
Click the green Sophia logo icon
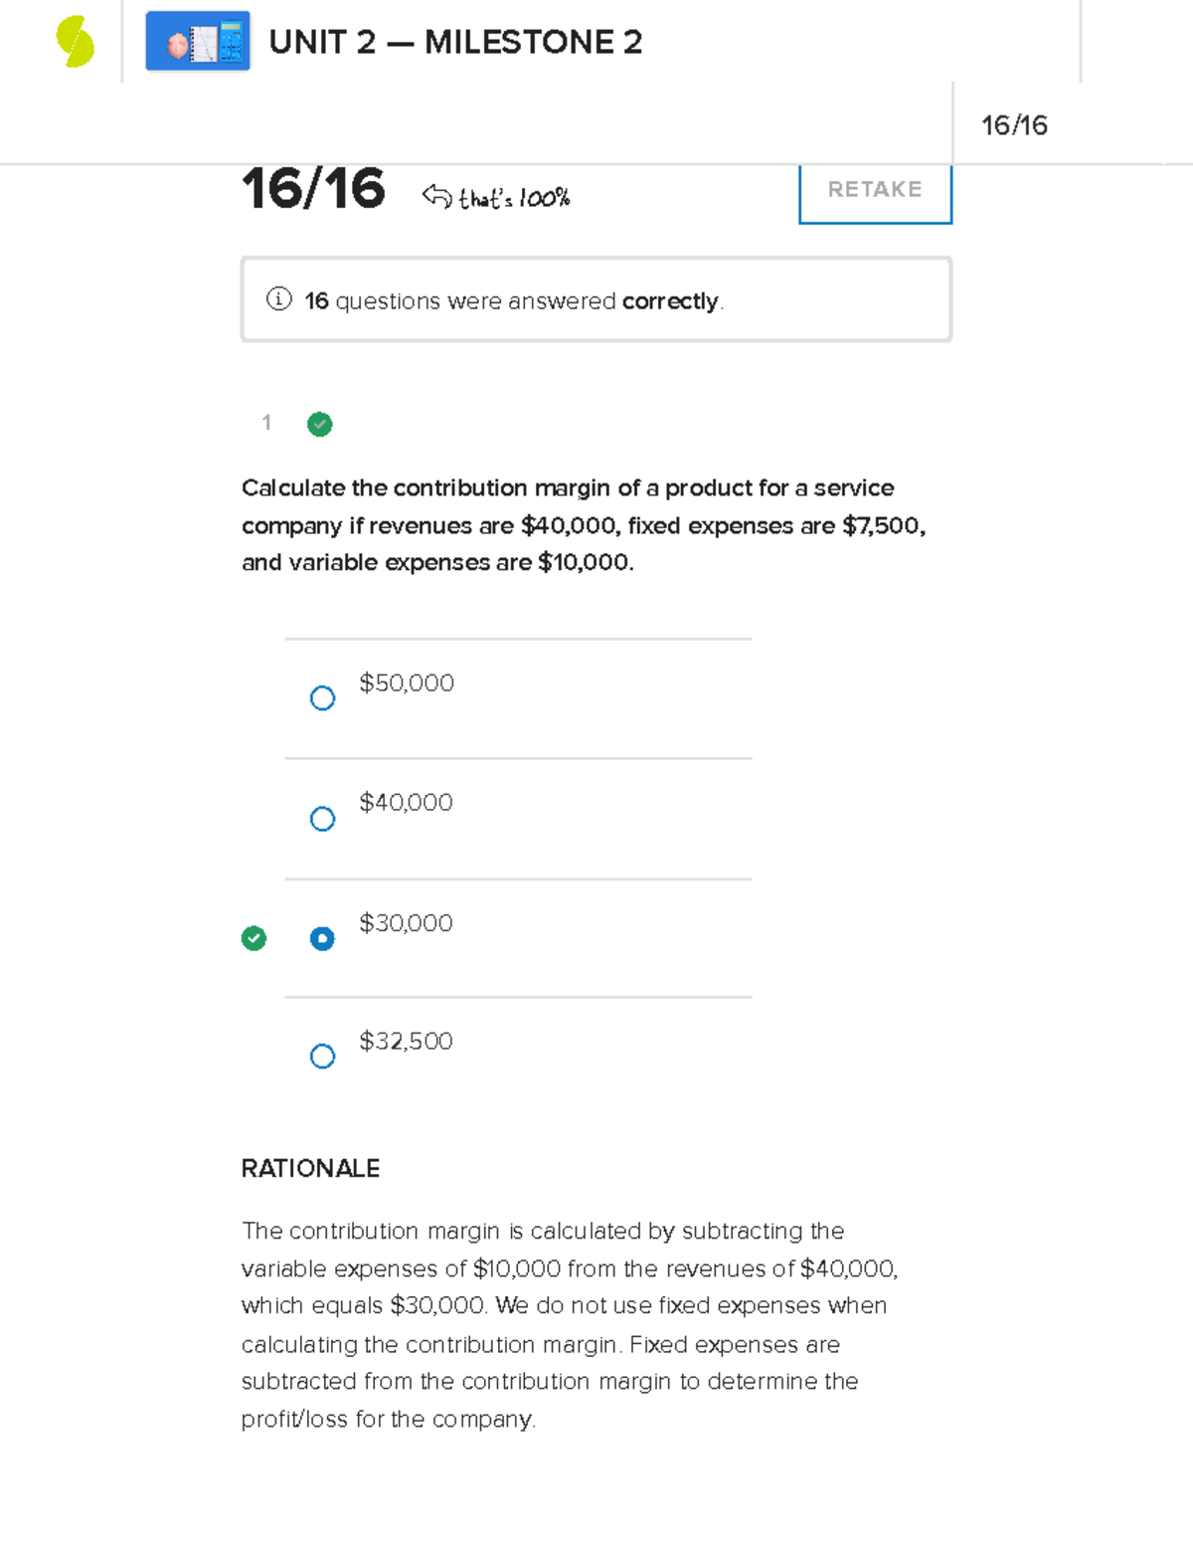(x=76, y=43)
